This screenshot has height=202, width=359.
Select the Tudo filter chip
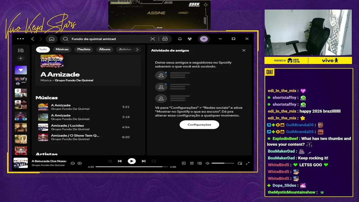point(43,49)
